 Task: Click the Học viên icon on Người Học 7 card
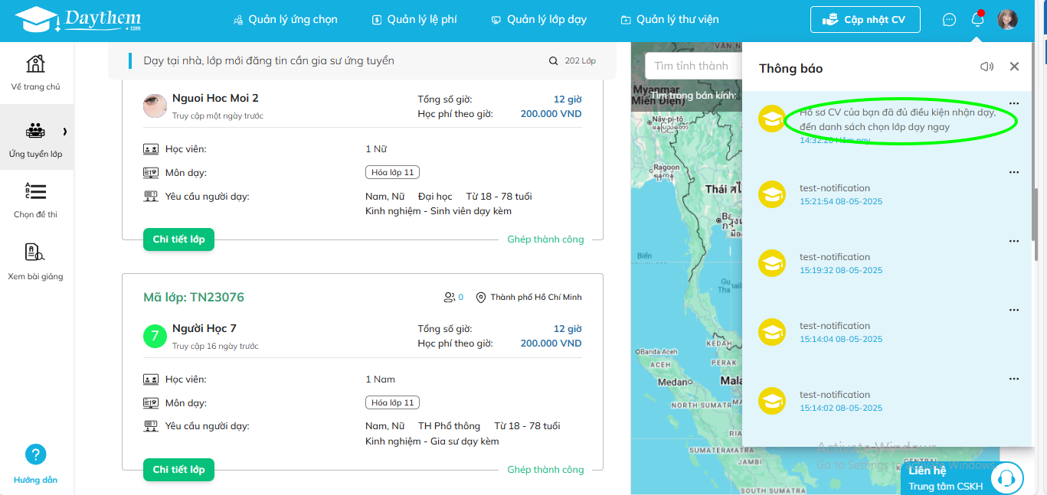(x=151, y=379)
